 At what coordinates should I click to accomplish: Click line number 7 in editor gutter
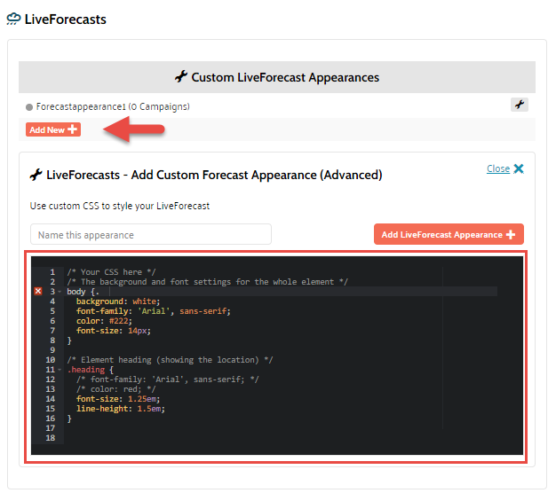pyautogui.click(x=52, y=331)
